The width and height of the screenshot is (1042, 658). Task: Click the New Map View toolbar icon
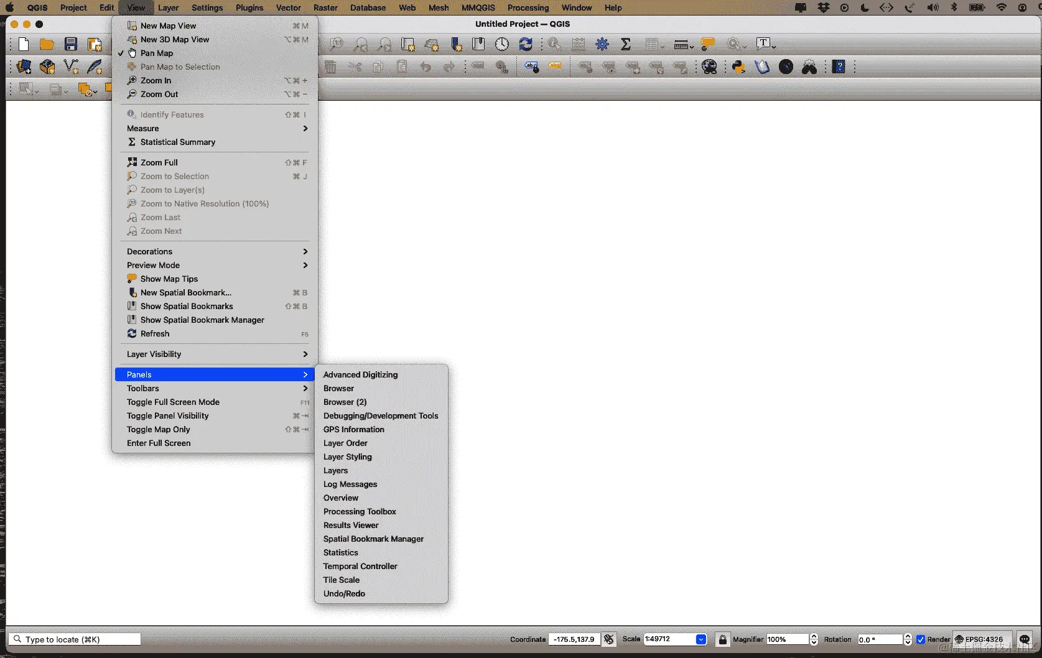point(408,44)
